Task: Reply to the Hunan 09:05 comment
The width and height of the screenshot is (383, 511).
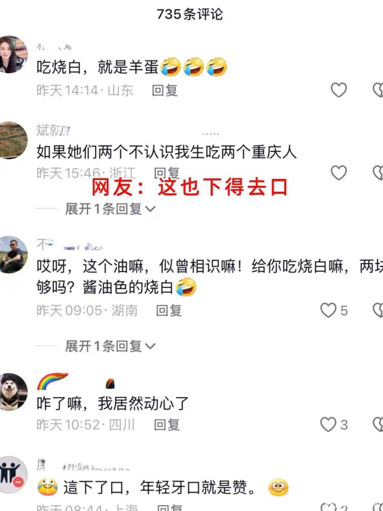Action: point(169,310)
